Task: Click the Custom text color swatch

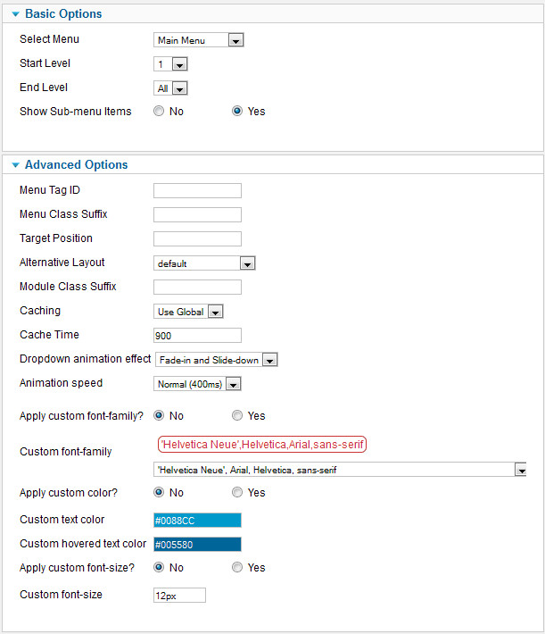Action: 197,521
